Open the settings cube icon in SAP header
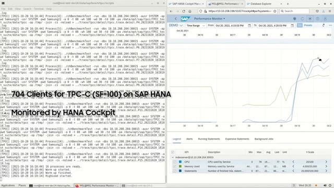 294,19
